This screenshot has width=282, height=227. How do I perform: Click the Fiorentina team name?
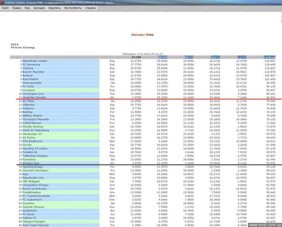(x=29, y=159)
